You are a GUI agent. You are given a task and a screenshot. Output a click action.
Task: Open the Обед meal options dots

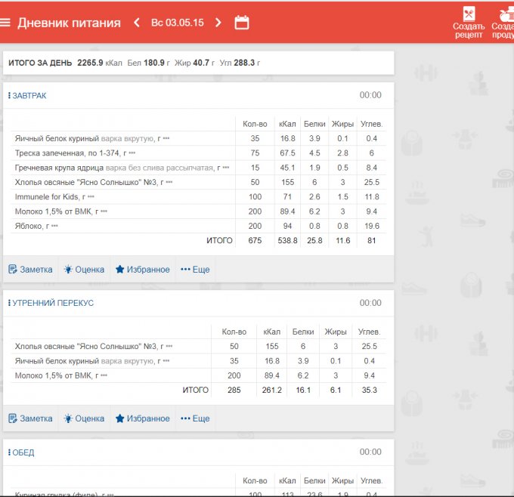pos(9,452)
